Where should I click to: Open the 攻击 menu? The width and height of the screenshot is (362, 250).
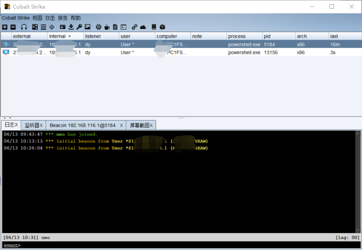click(50, 18)
